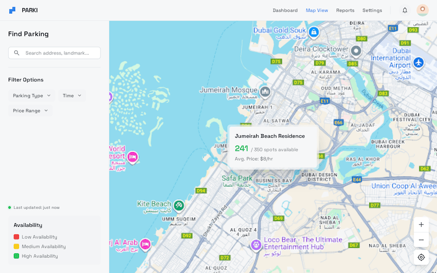The image size is (437, 273).
Task: Open the Reports page
Action: [x=345, y=10]
